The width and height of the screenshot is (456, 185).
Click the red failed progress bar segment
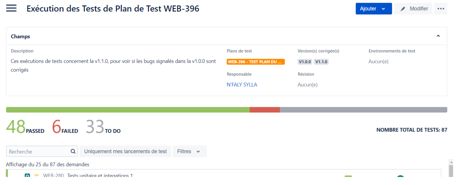[x=265, y=110]
